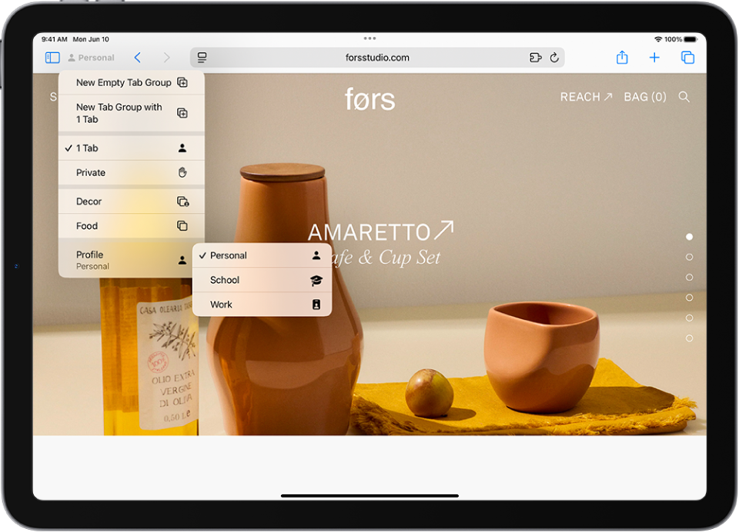Select the checked 1 Tab entry
Screen dimensions: 739x532
click(132, 148)
